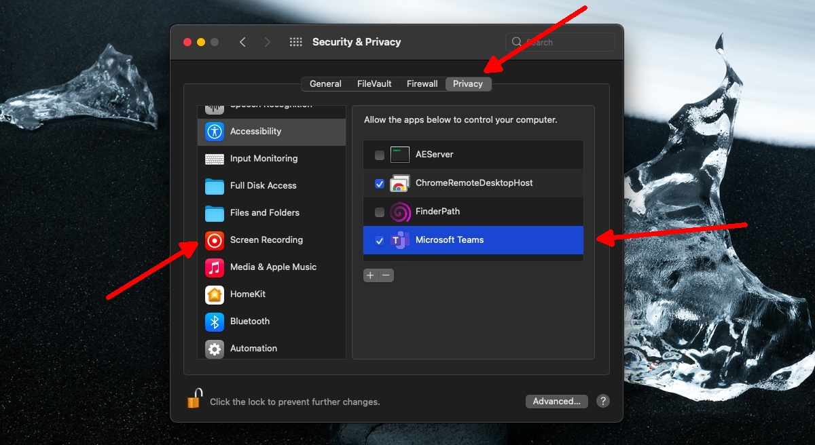Click the 'Click the lock to prevent' text
Image resolution: width=815 pixels, height=445 pixels.
coord(295,402)
